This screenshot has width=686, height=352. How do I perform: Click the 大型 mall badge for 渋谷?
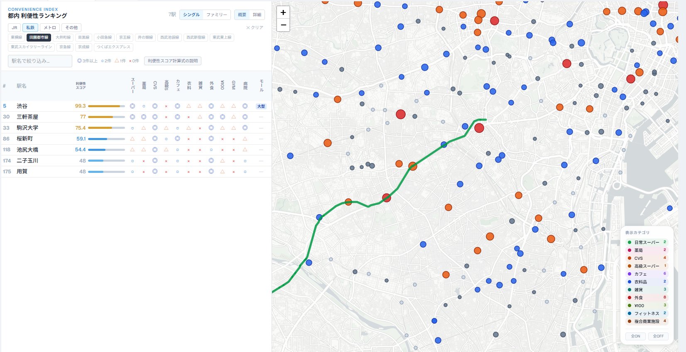(x=261, y=106)
